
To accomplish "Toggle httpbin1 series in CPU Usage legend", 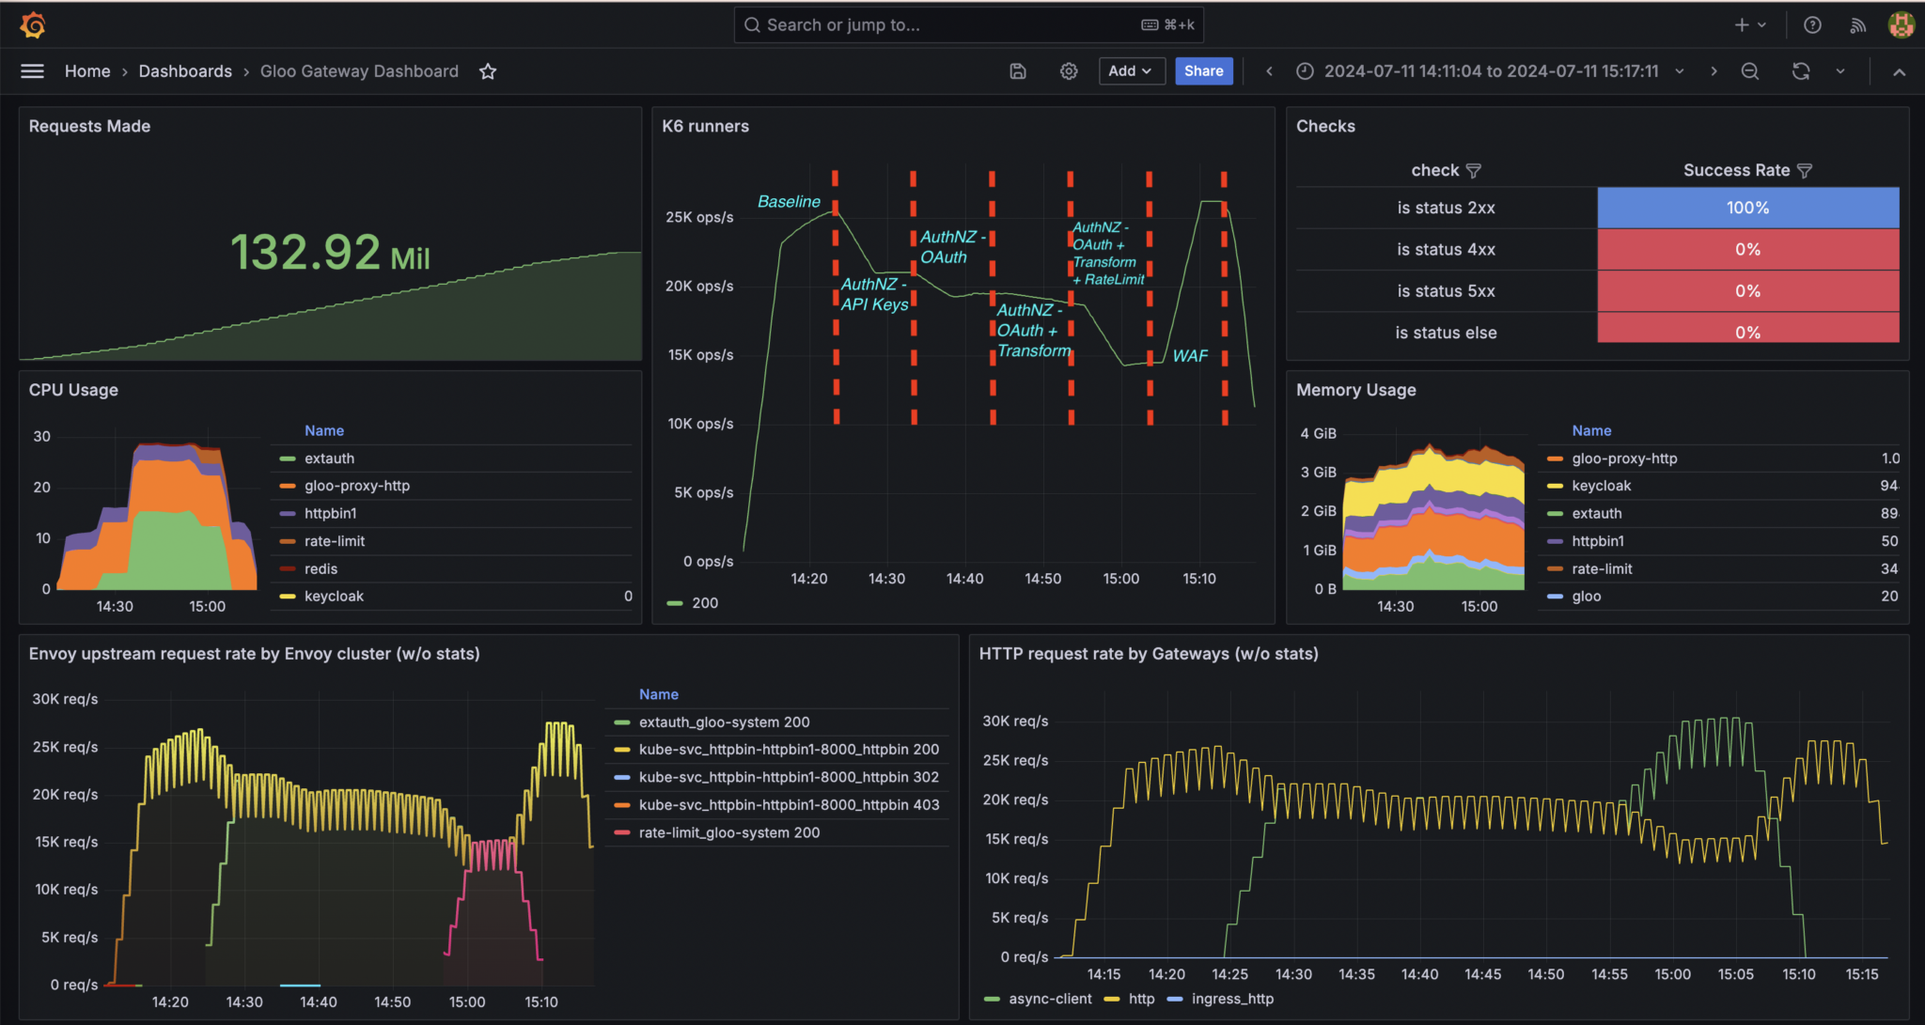I will tap(330, 513).
